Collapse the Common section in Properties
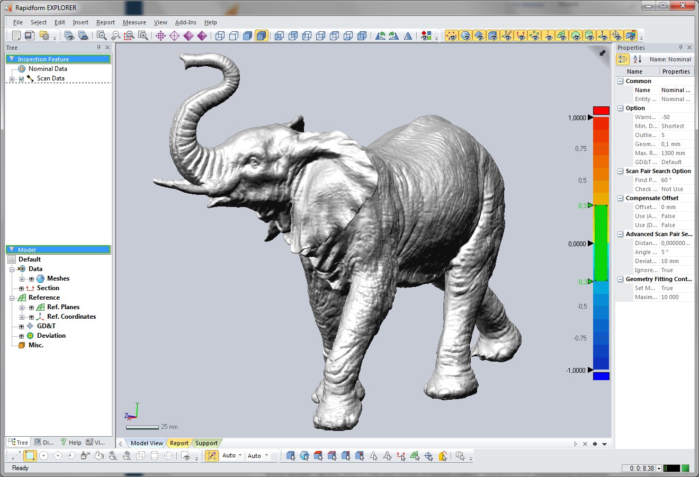Viewport: 699px width, 477px height. point(620,81)
